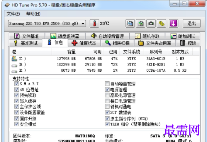The image size is (207, 142).
Task: Toggle the 设备配置覆盖 checkbox
Action: pyautogui.click(x=17, y=112)
